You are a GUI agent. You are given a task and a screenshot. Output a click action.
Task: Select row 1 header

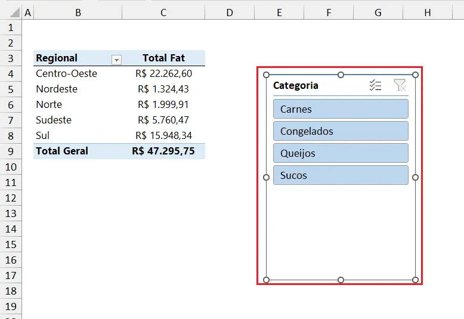[11, 27]
